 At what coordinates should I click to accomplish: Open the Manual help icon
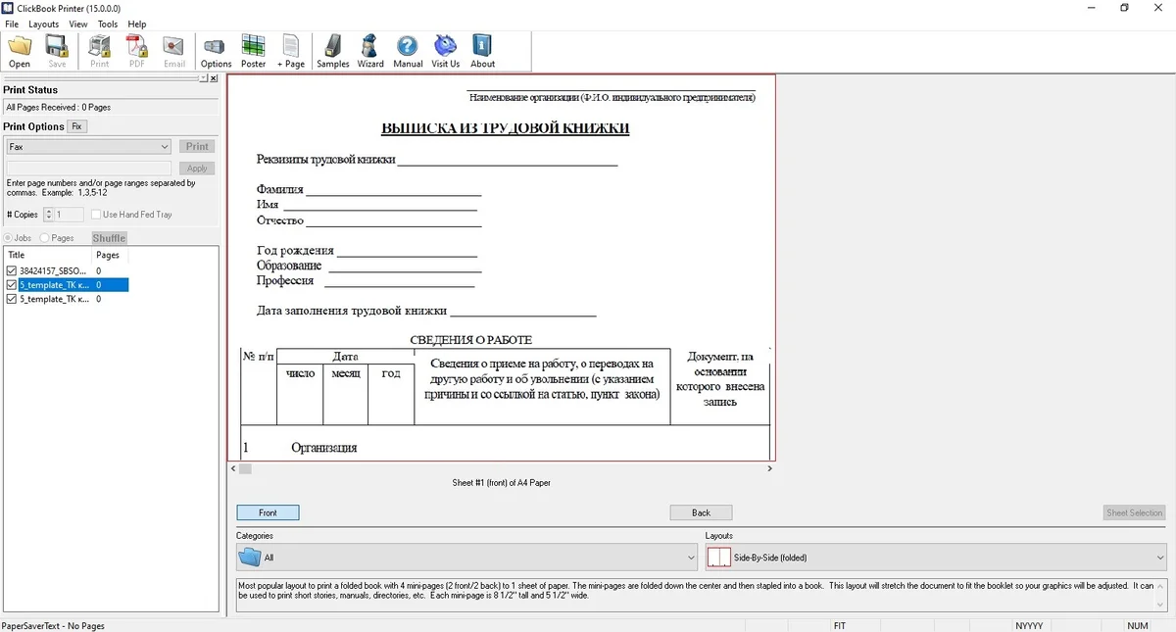(x=408, y=46)
